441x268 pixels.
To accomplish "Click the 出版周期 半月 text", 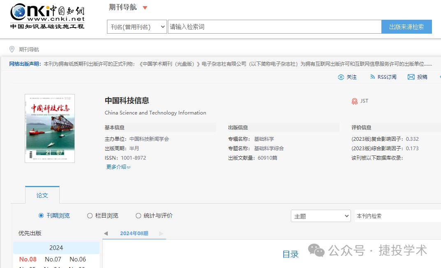I will click(x=122, y=149).
